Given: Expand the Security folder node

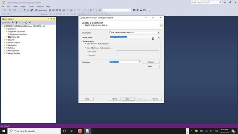Looking at the screenshot, I should [4, 40].
